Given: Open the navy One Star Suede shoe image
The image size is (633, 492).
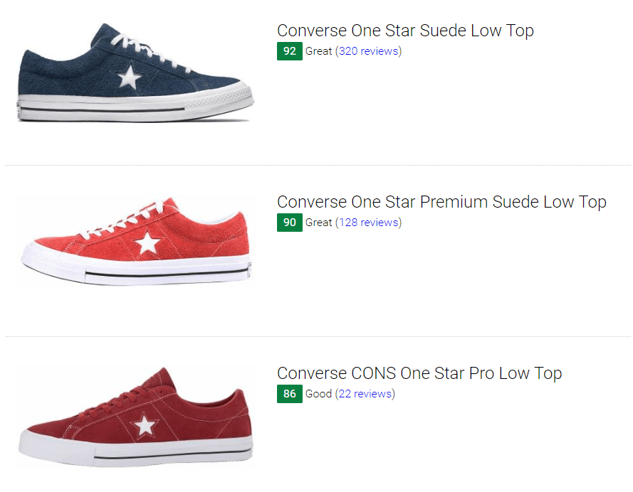Looking at the screenshot, I should point(135,73).
